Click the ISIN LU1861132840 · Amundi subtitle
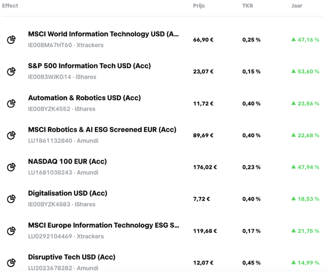 63,141
